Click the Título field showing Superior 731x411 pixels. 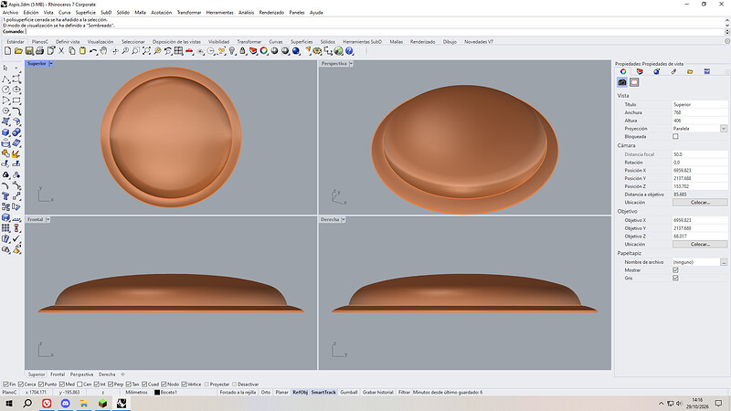coord(700,105)
